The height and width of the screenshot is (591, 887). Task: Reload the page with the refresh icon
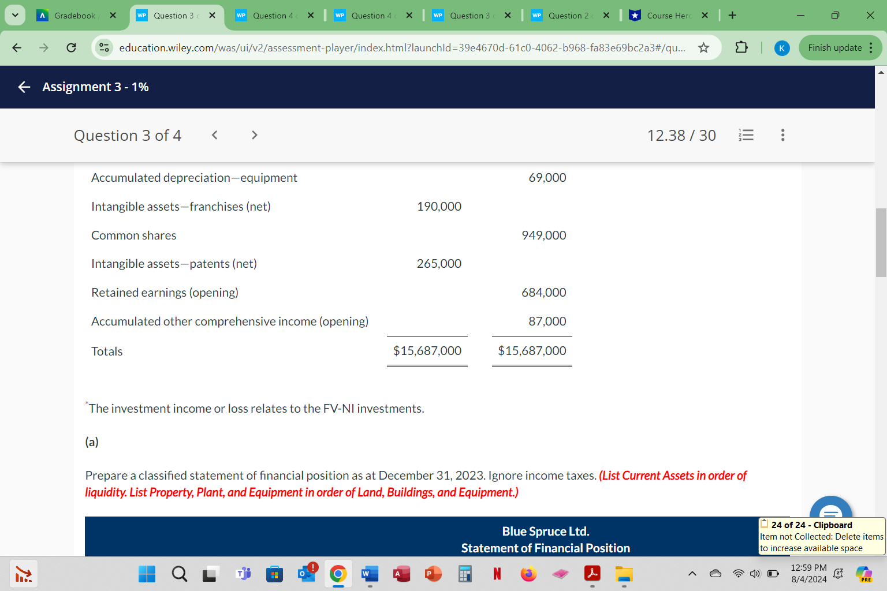(x=71, y=48)
